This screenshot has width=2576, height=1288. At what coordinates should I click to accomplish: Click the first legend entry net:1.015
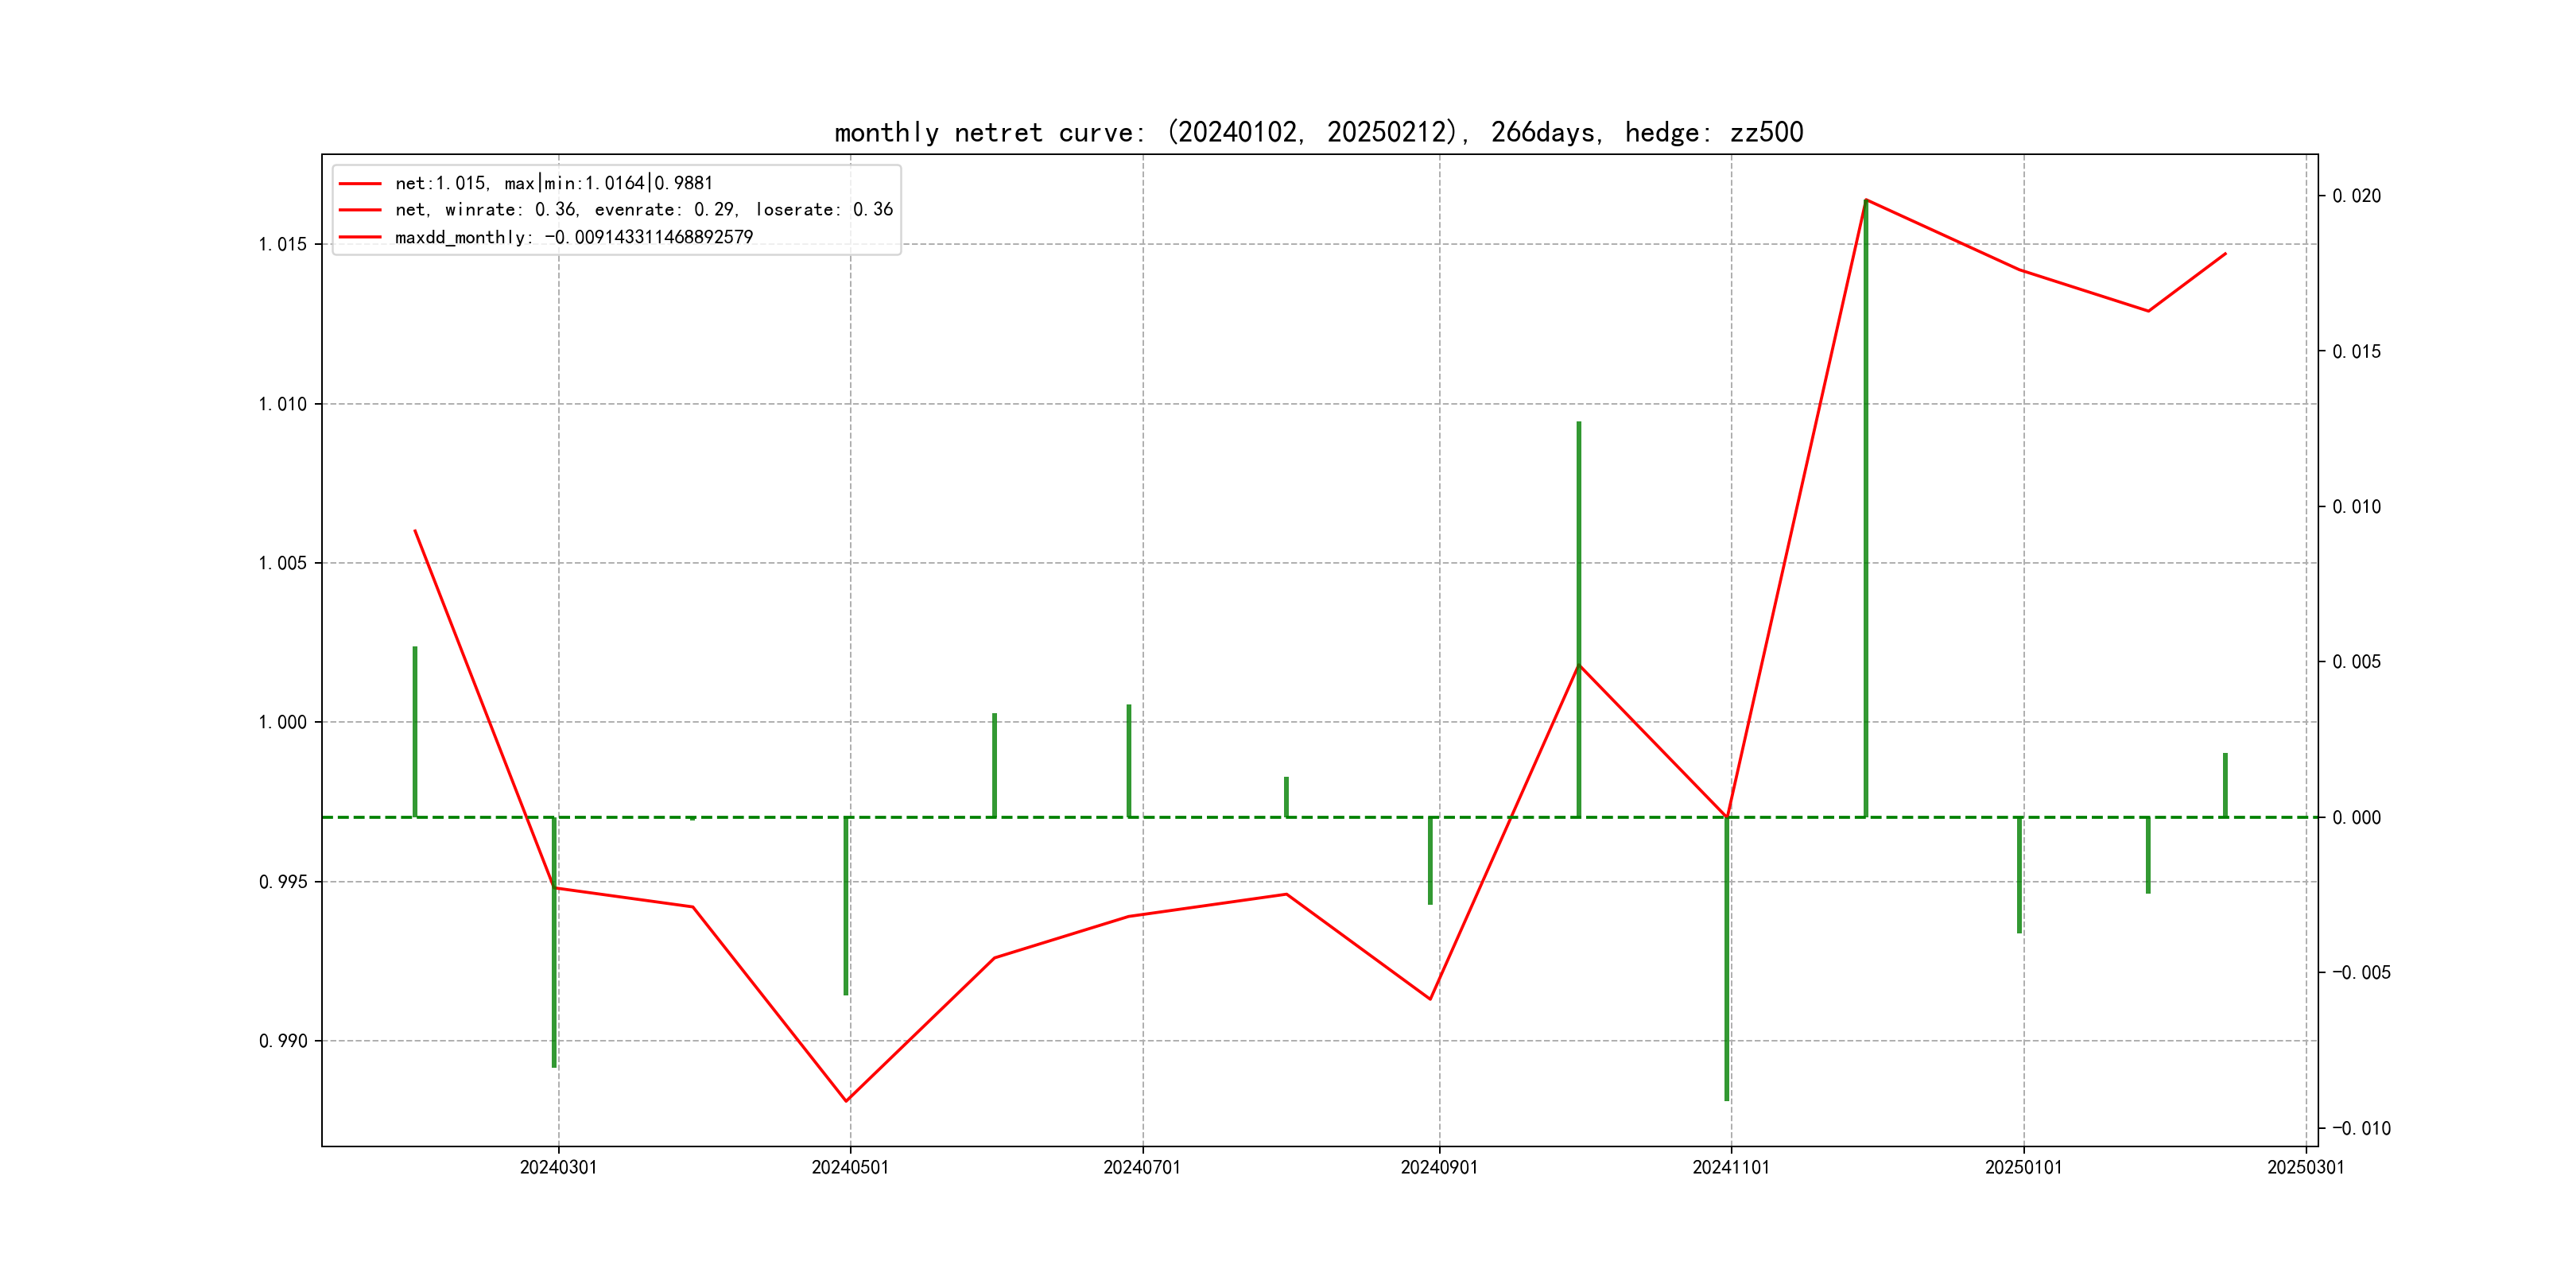[x=553, y=183]
